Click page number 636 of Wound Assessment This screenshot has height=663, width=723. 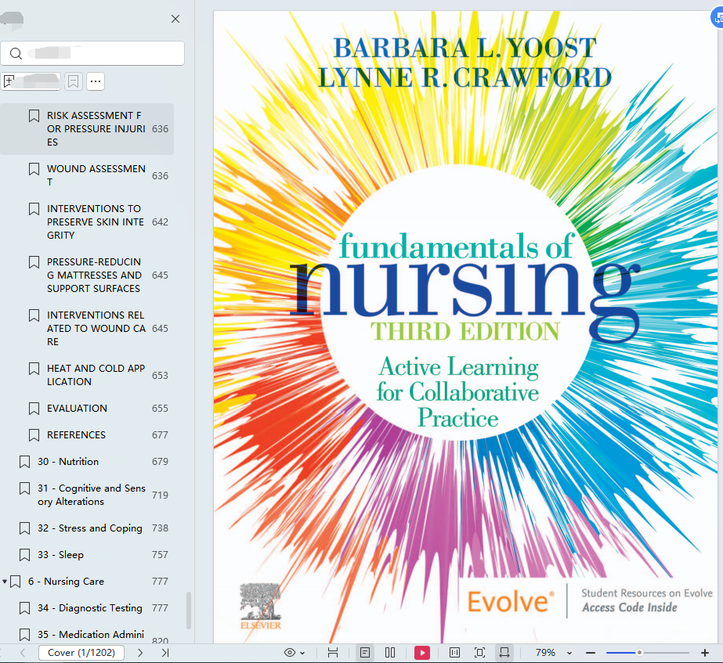coord(160,176)
